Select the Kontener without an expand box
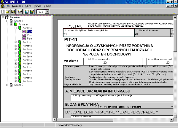178x128 pixels. 28,56
